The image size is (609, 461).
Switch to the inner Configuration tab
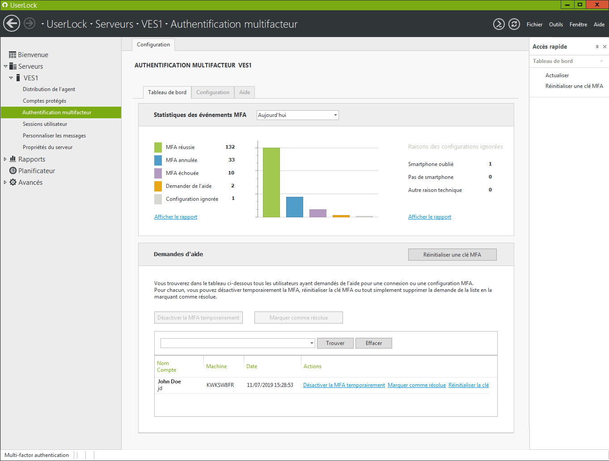pos(213,92)
